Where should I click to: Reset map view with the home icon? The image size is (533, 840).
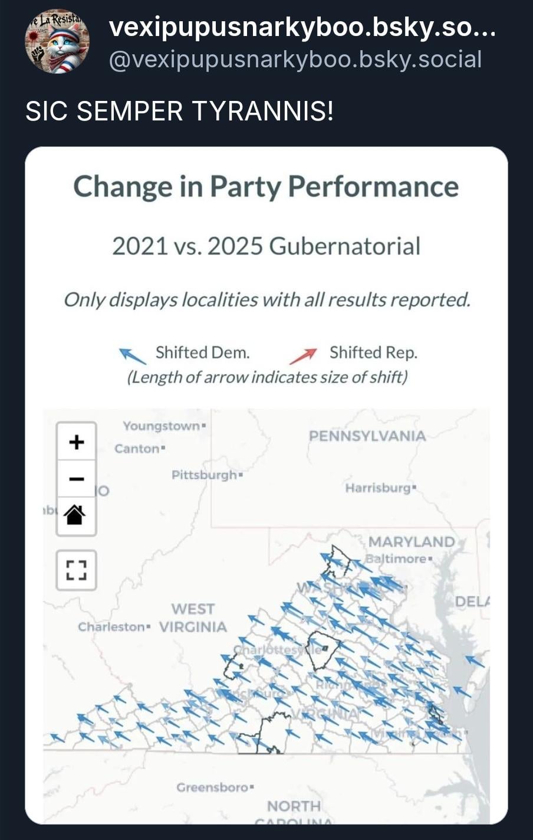click(x=77, y=515)
